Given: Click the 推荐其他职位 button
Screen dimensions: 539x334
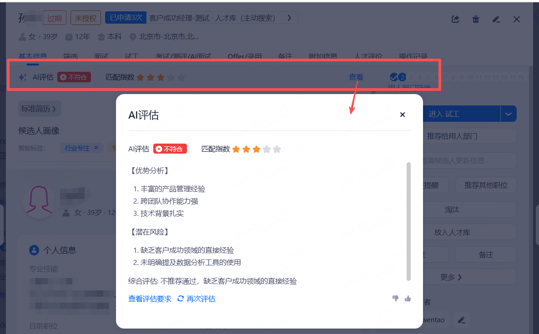Looking at the screenshot, I should 486,185.
